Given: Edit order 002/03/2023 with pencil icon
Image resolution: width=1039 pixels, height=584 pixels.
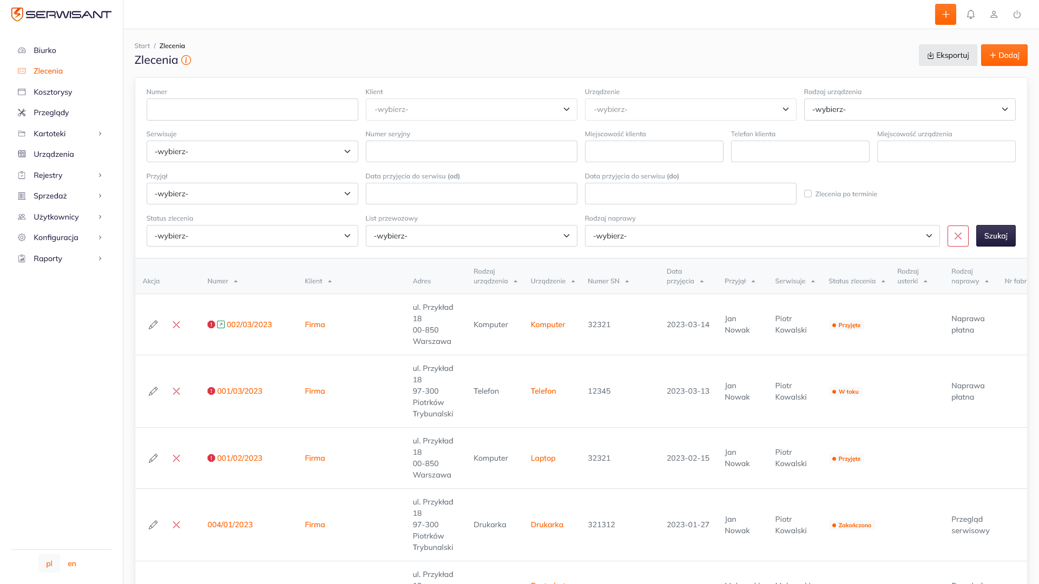Looking at the screenshot, I should [x=153, y=324].
